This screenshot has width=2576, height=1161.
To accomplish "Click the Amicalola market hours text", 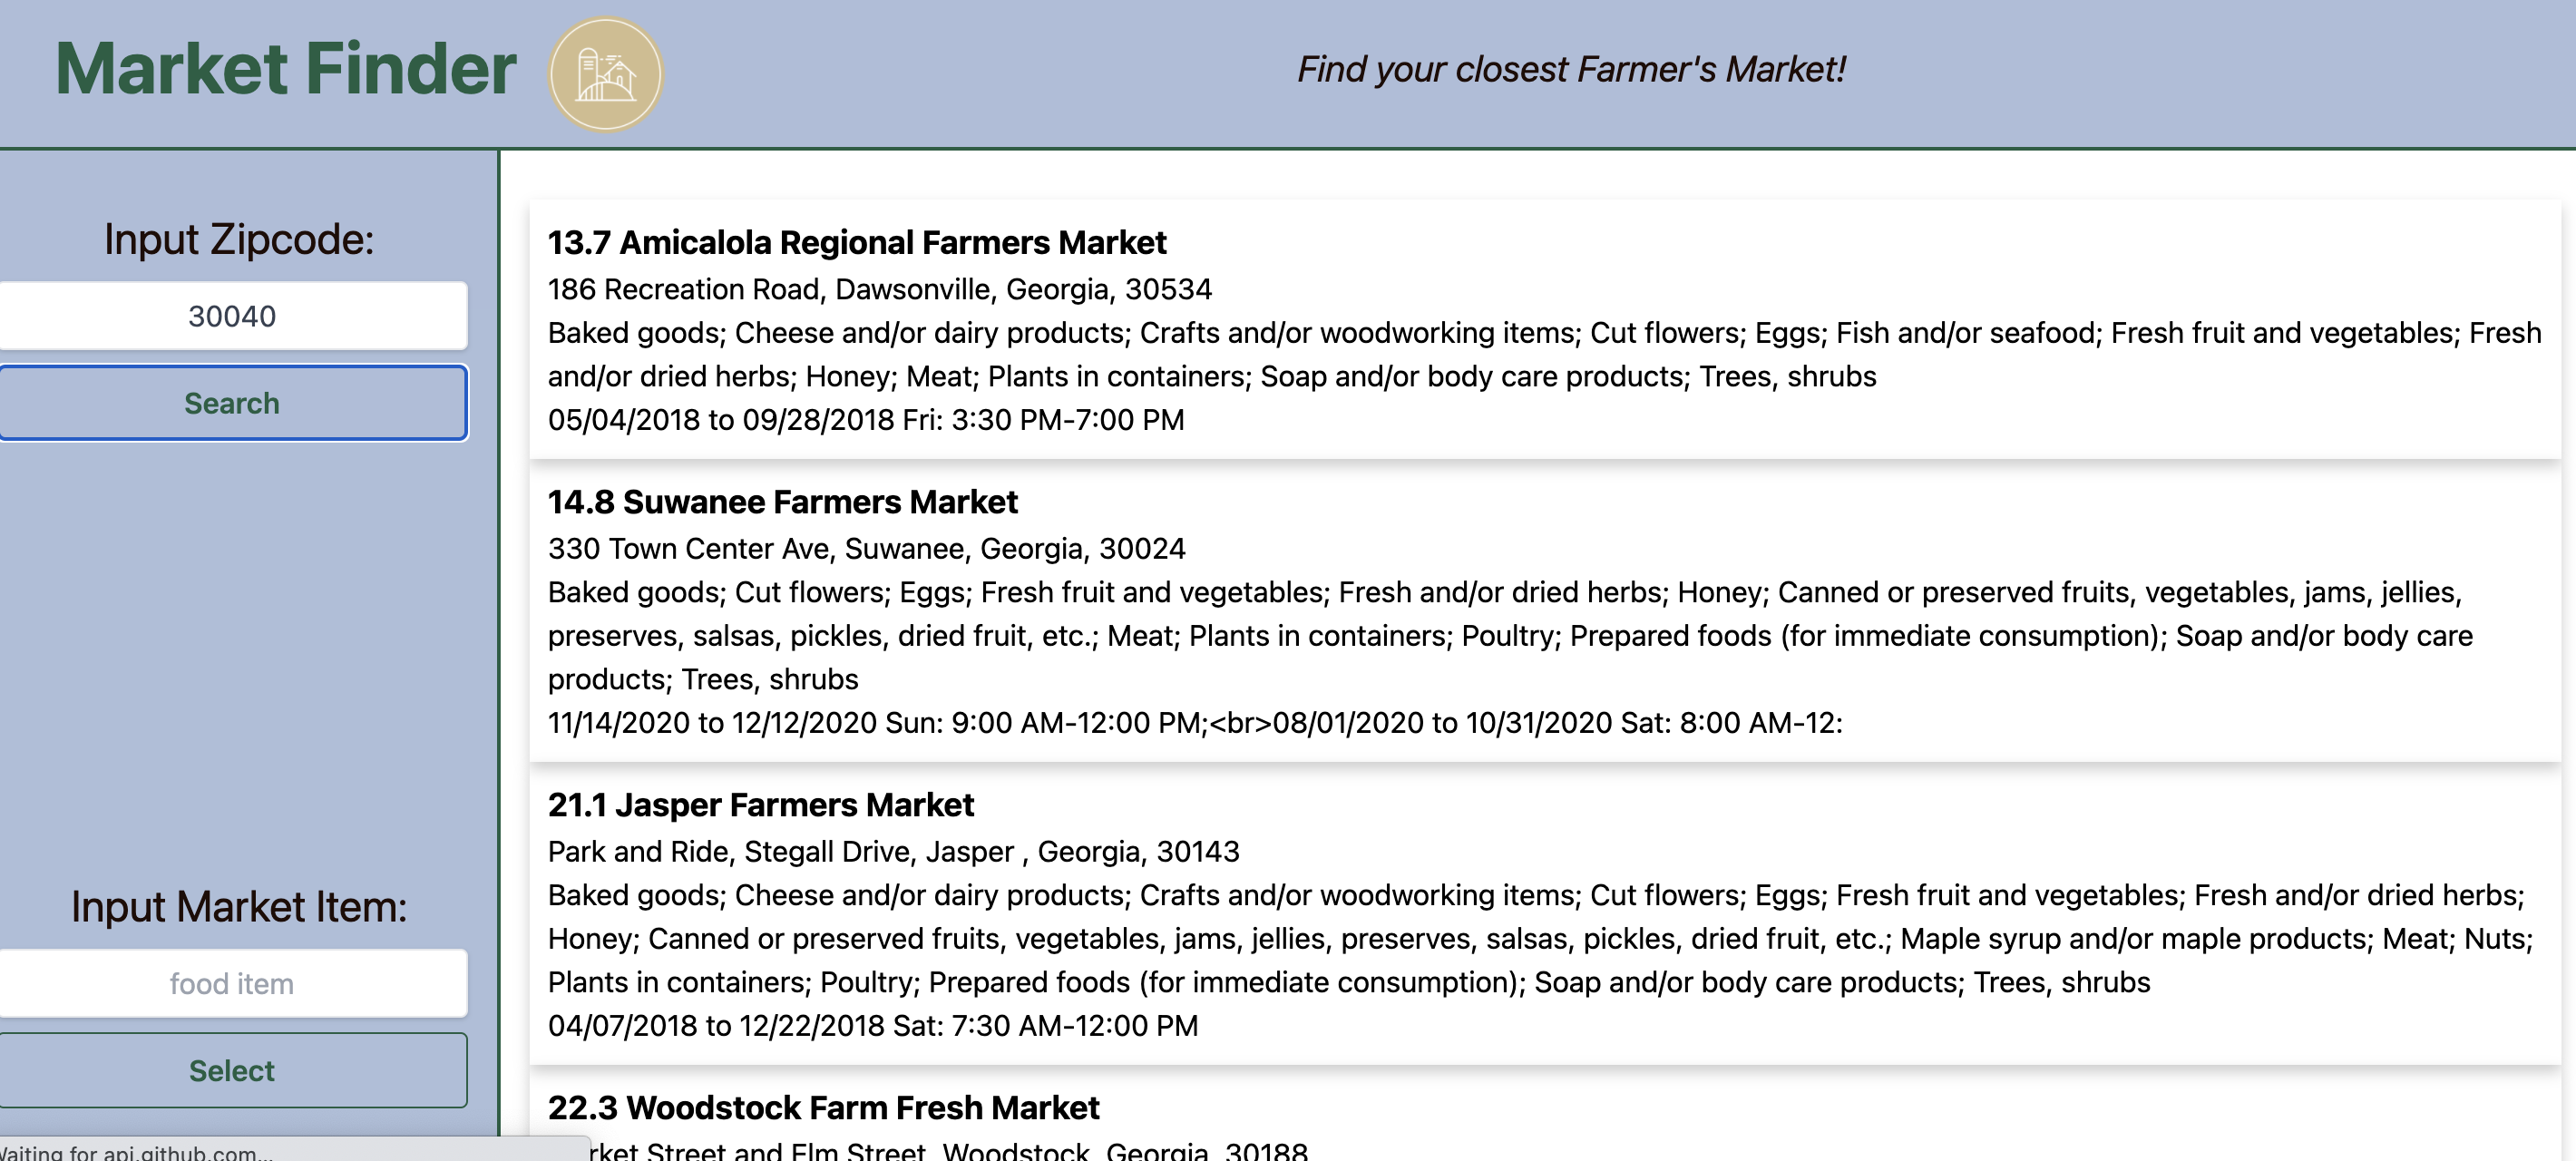I will [866, 420].
